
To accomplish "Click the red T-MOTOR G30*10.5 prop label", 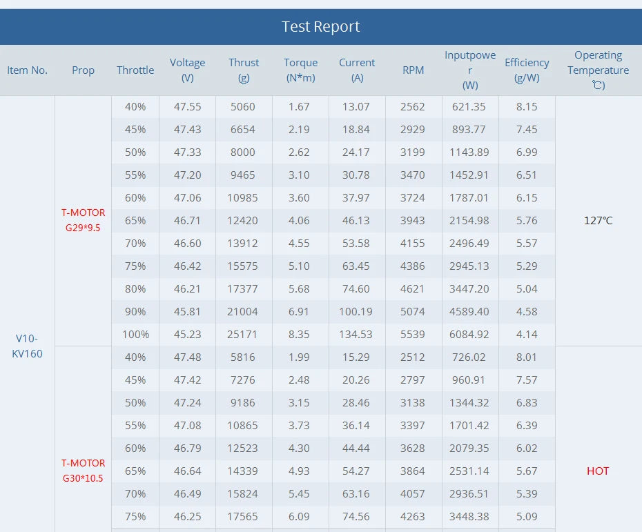I will pos(83,471).
